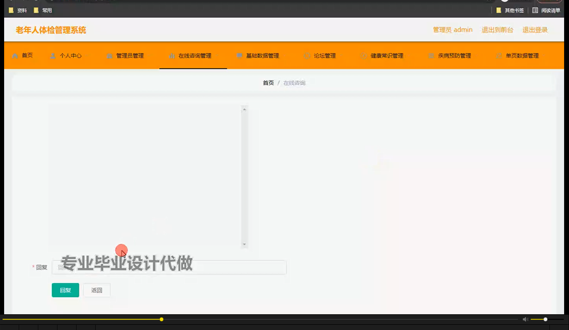Viewport: 569px width, 330px height.
Task: Click inside the 回复 reply input field
Action: click(x=169, y=267)
